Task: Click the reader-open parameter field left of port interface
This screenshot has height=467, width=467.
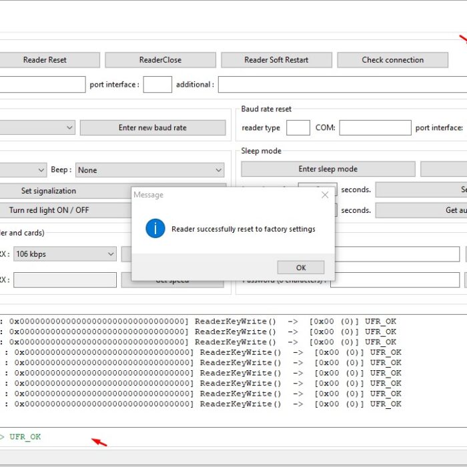Action: pyautogui.click(x=43, y=85)
